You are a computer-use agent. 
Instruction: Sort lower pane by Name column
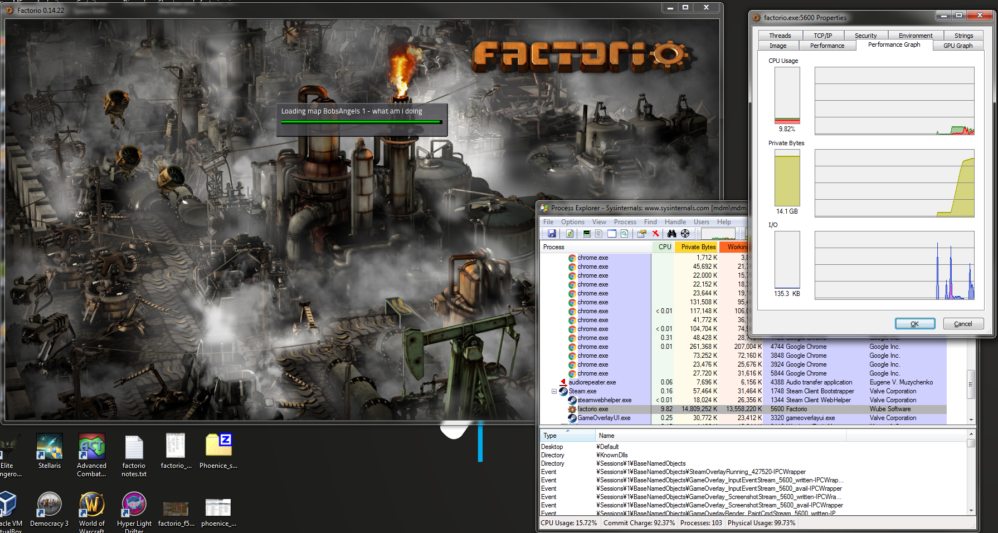(720, 436)
